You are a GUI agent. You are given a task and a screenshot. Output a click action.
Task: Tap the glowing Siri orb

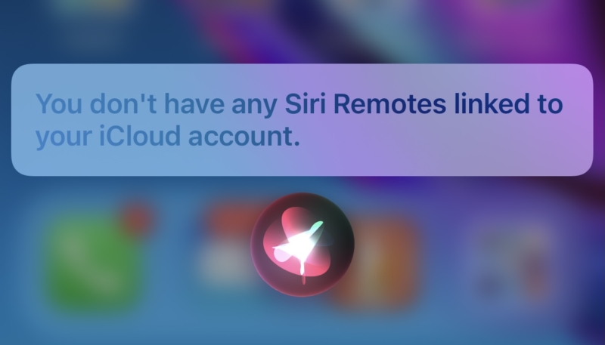point(302,245)
